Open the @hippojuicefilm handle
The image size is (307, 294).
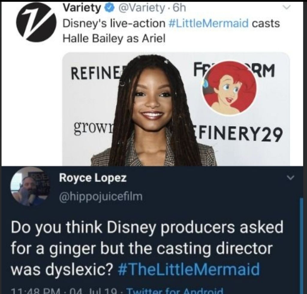pos(101,197)
